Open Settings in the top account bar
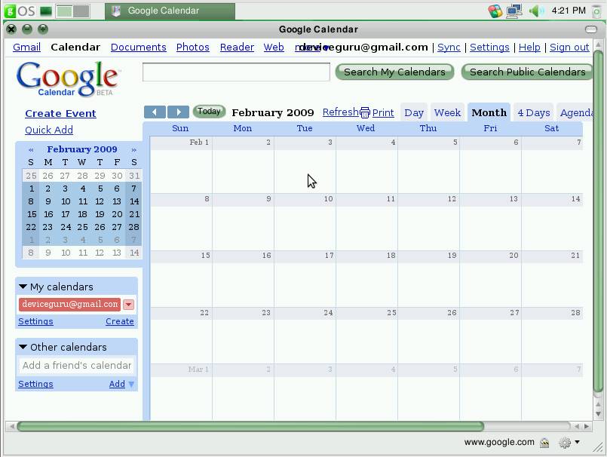 (489, 48)
